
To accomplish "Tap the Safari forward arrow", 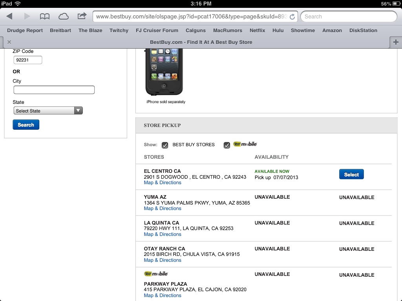I will tap(27, 16).
